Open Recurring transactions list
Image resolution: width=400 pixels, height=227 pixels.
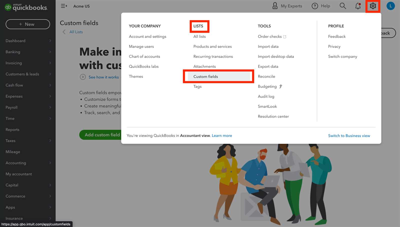coord(213,56)
